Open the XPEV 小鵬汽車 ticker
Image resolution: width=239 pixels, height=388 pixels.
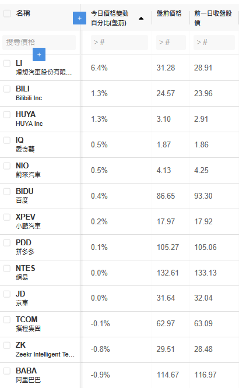pyautogui.click(x=26, y=217)
